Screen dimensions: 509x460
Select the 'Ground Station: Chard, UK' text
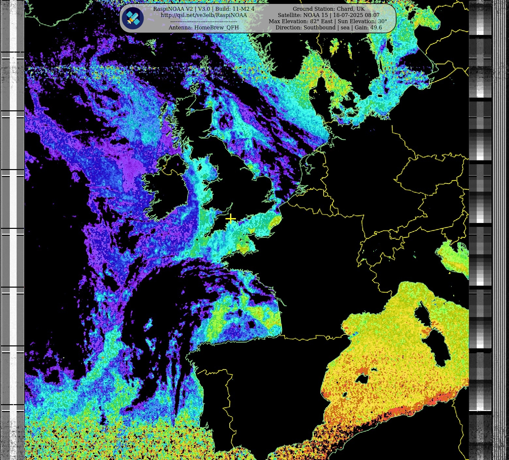[x=329, y=9]
